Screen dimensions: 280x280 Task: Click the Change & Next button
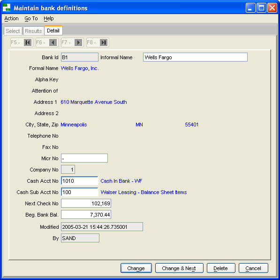[179, 268]
